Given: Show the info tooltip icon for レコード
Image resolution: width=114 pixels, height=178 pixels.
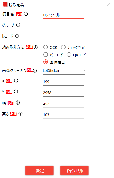Looking at the screenshot, I should click(x=17, y=36).
